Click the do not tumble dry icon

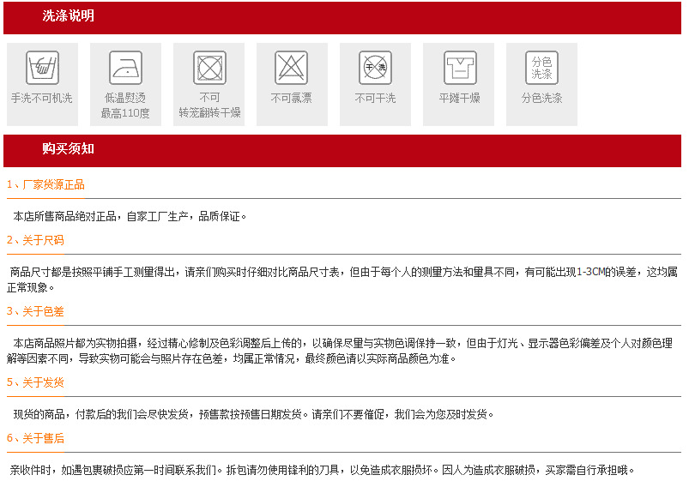point(209,67)
